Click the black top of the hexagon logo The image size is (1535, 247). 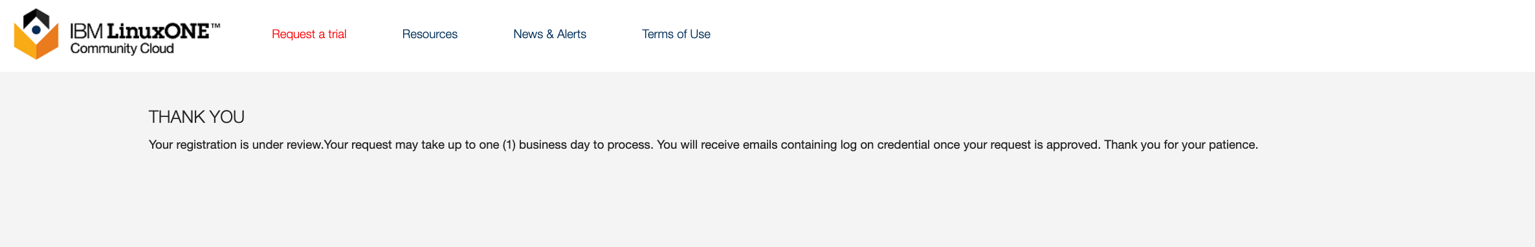pyautogui.click(x=36, y=16)
